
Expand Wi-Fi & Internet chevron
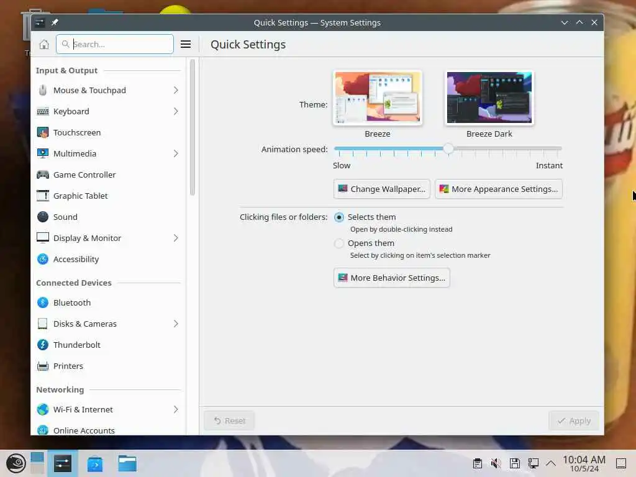coord(176,409)
